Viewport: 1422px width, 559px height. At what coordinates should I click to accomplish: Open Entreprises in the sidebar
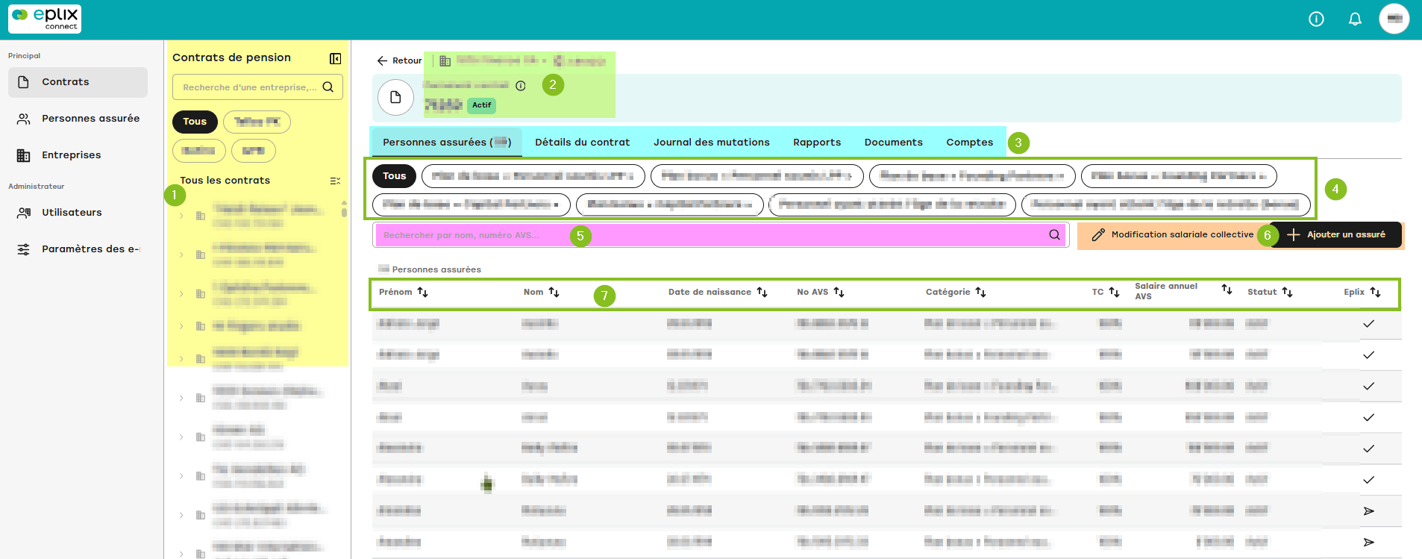78,155
